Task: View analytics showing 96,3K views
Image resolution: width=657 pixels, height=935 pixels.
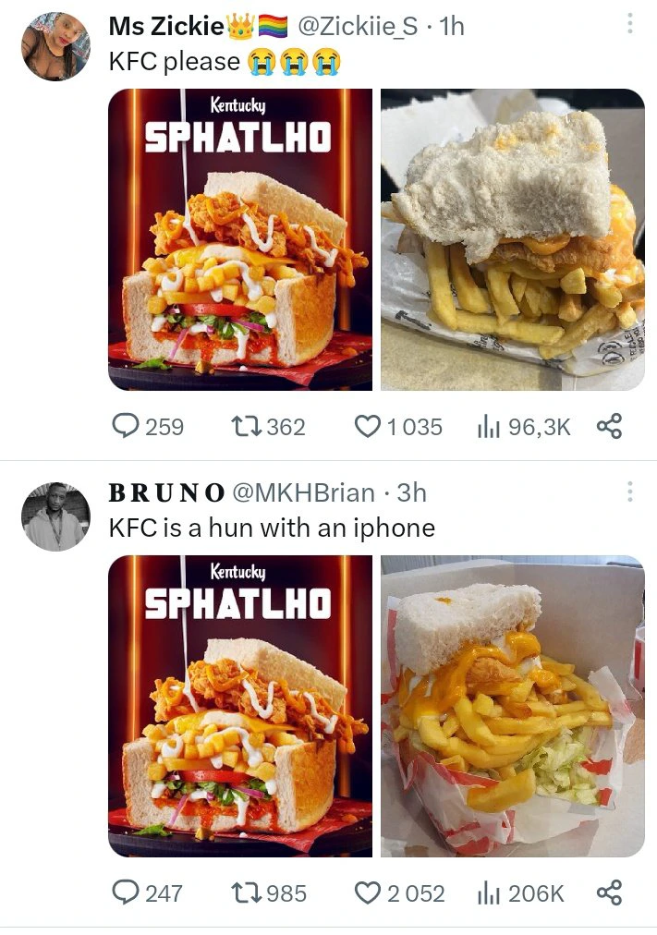Action: pyautogui.click(x=524, y=427)
